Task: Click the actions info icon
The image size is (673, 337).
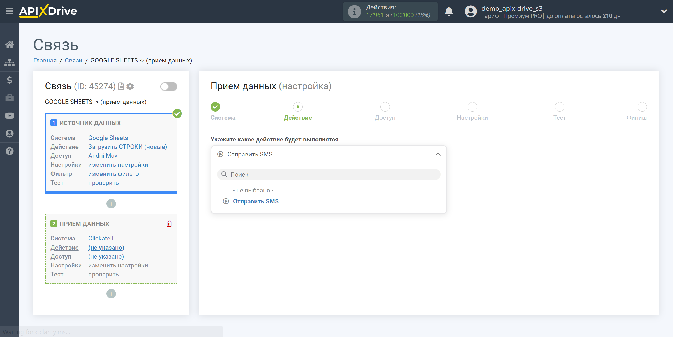Action: click(x=354, y=12)
